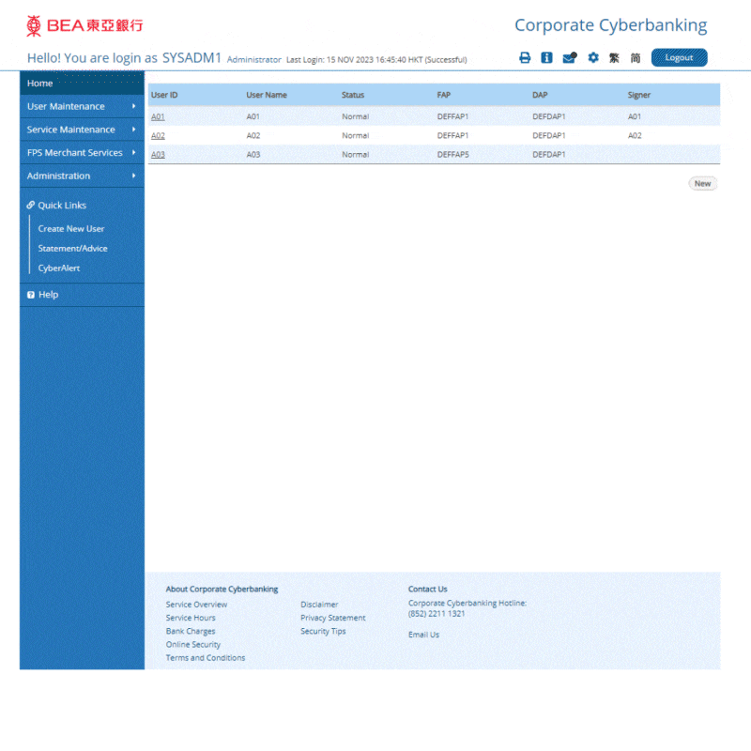Open user ID A02 link
Image resolution: width=751 pixels, height=751 pixels.
(158, 135)
